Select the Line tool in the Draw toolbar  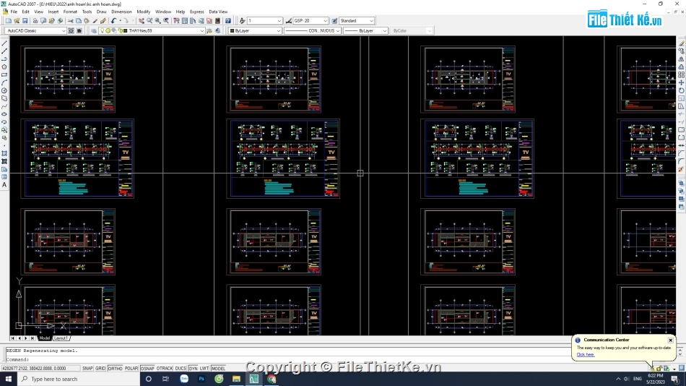(x=4, y=43)
